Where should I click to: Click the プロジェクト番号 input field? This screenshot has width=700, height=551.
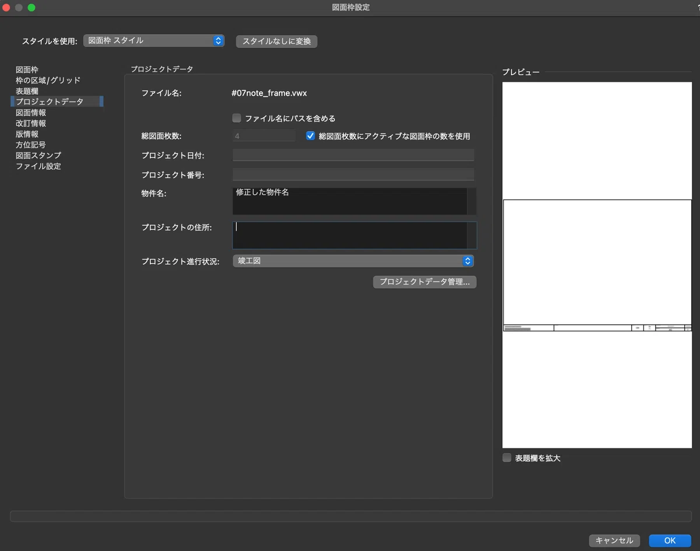[x=353, y=174]
